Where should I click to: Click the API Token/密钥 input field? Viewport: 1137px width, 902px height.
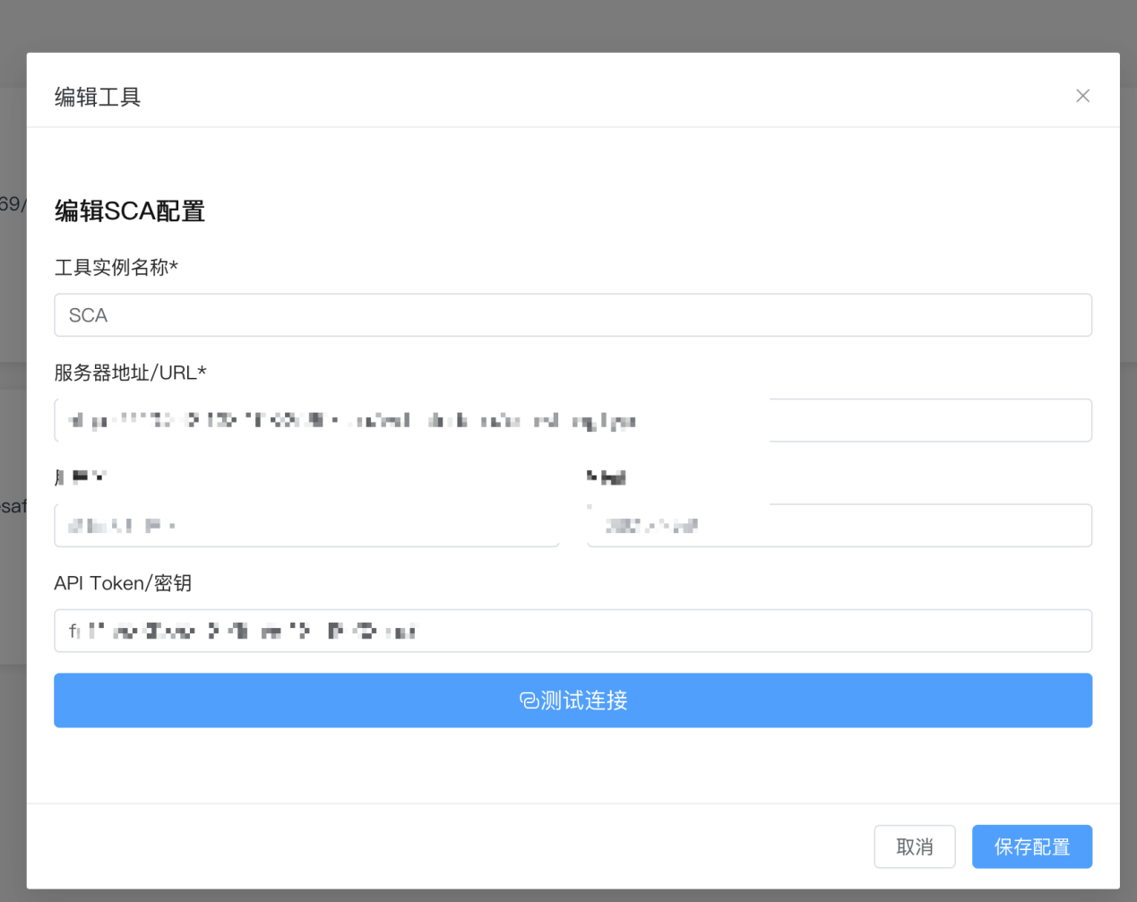pyautogui.click(x=573, y=631)
